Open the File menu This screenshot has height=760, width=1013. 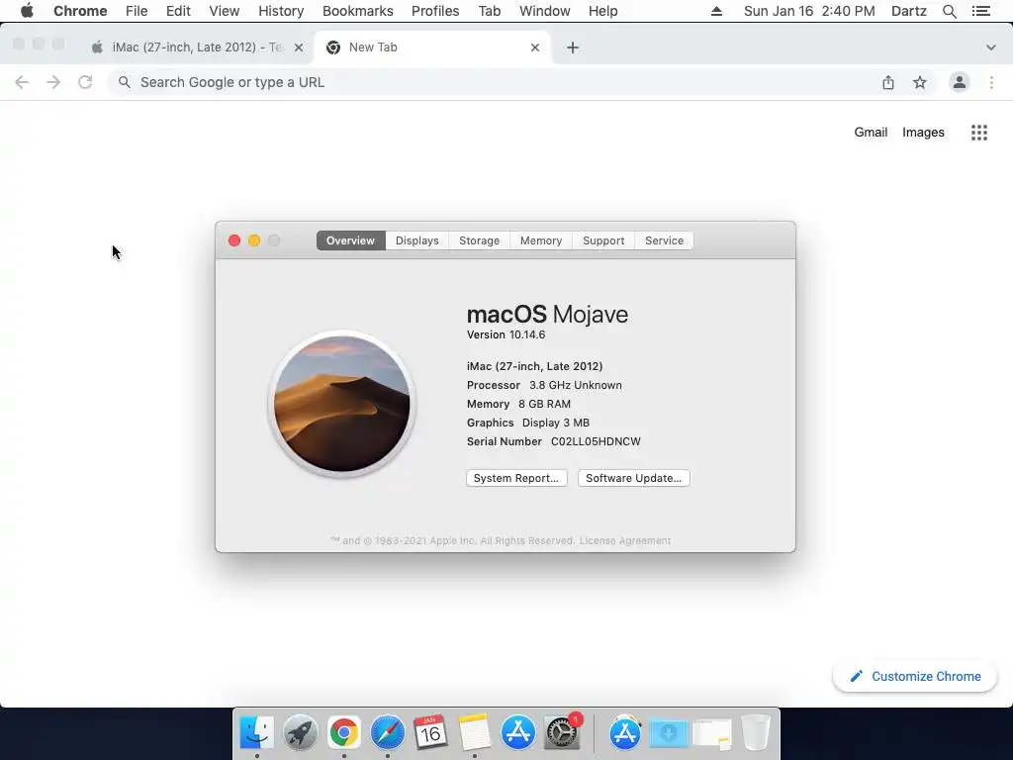137,11
